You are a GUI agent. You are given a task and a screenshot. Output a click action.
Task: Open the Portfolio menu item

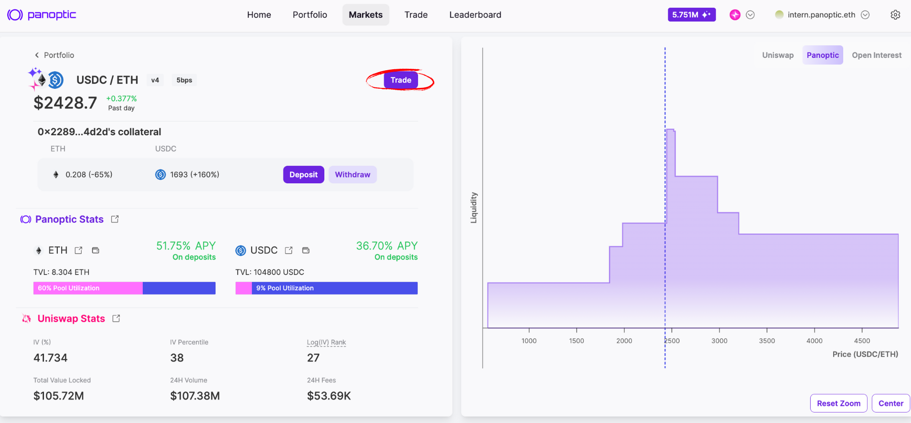pyautogui.click(x=310, y=15)
